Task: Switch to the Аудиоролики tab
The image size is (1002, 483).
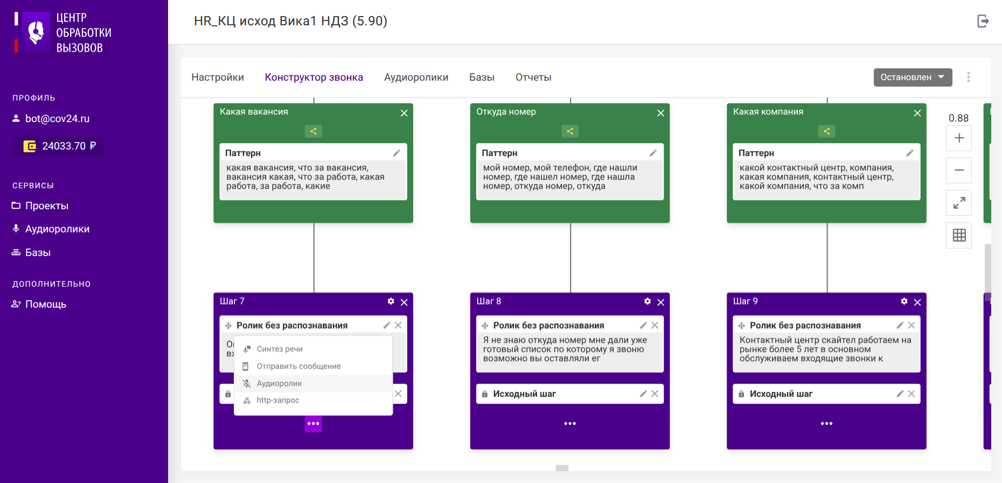Action: click(x=416, y=77)
